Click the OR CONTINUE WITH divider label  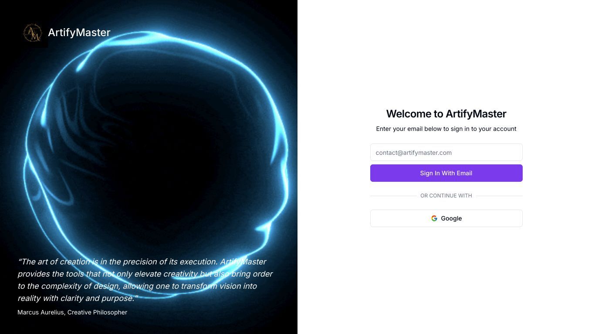[446, 196]
